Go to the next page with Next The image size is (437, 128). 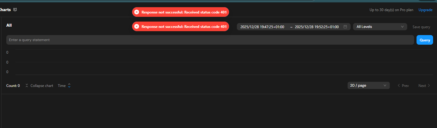click(x=424, y=86)
